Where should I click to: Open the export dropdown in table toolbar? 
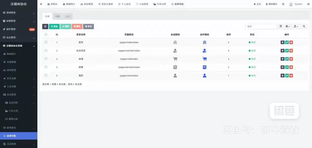click(x=296, y=26)
